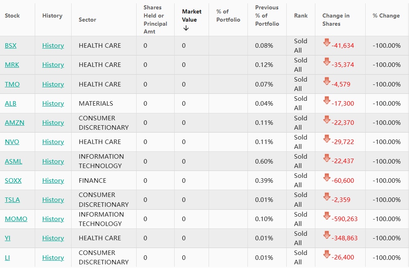The image size is (409, 268).
Task: Click the red arrow in the YI row
Action: (x=326, y=235)
